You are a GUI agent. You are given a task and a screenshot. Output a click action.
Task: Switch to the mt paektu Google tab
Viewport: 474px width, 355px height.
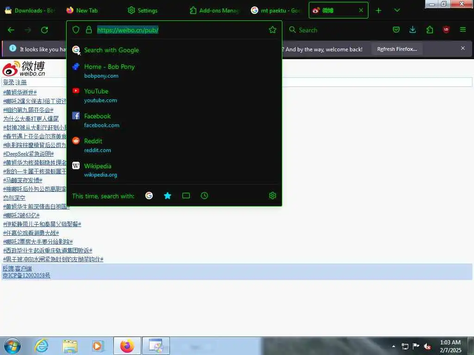tap(277, 11)
